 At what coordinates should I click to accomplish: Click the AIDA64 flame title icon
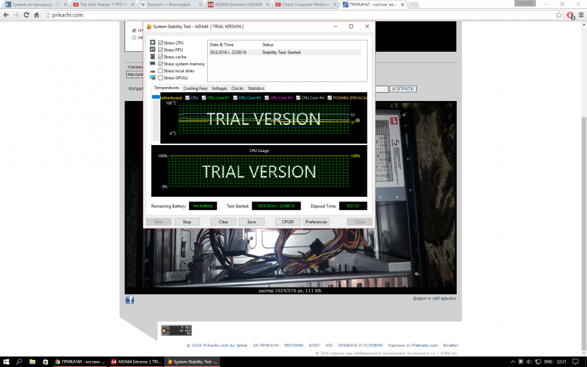tap(149, 26)
